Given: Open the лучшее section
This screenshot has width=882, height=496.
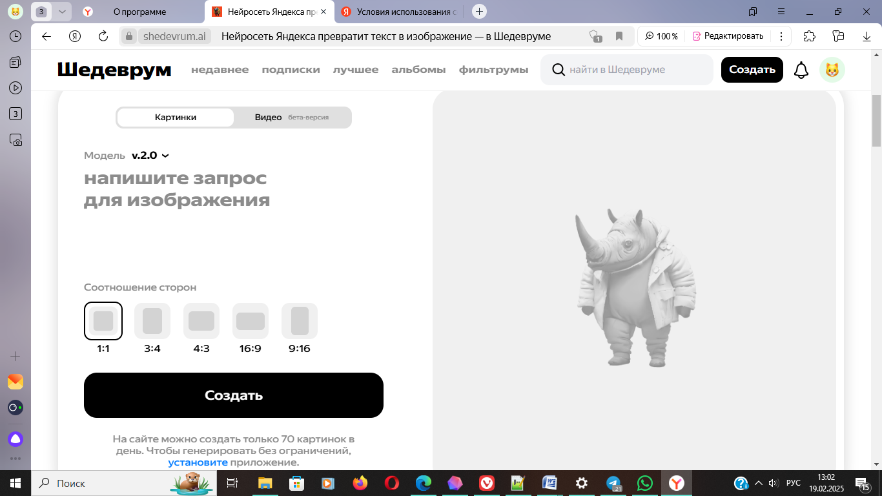Looking at the screenshot, I should 356,70.
